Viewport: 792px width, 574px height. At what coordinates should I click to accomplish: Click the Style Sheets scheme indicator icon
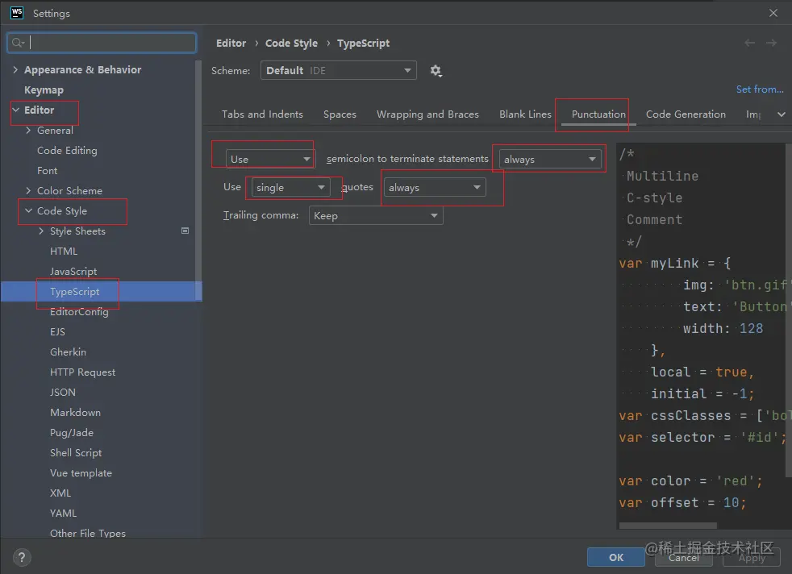click(x=185, y=231)
